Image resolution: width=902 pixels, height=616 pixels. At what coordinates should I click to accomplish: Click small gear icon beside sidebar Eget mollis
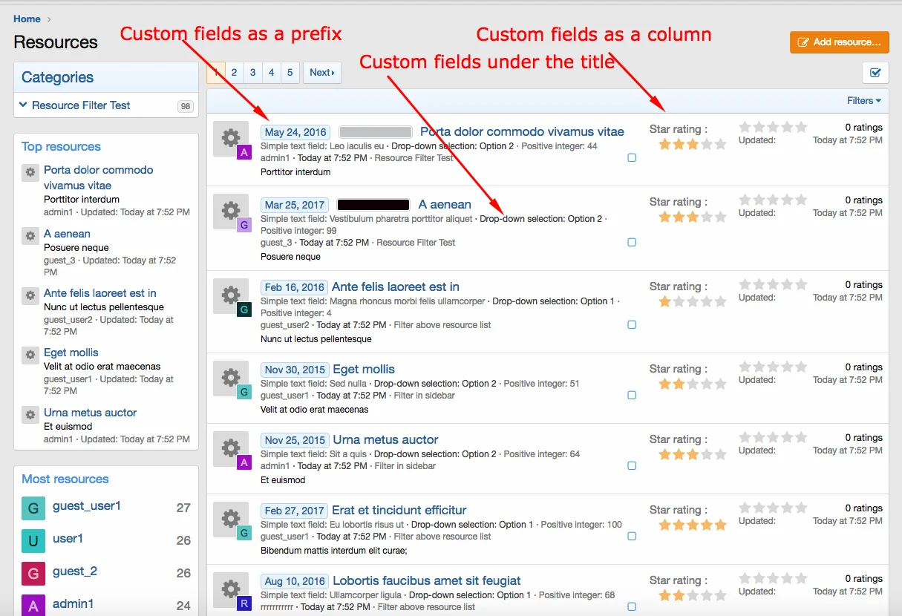click(30, 354)
